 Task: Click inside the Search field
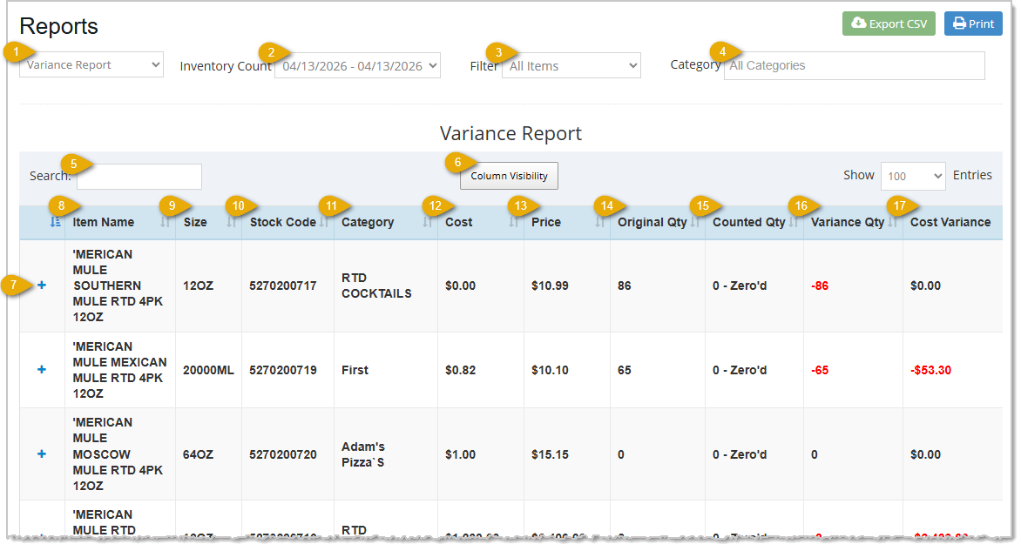point(139,176)
